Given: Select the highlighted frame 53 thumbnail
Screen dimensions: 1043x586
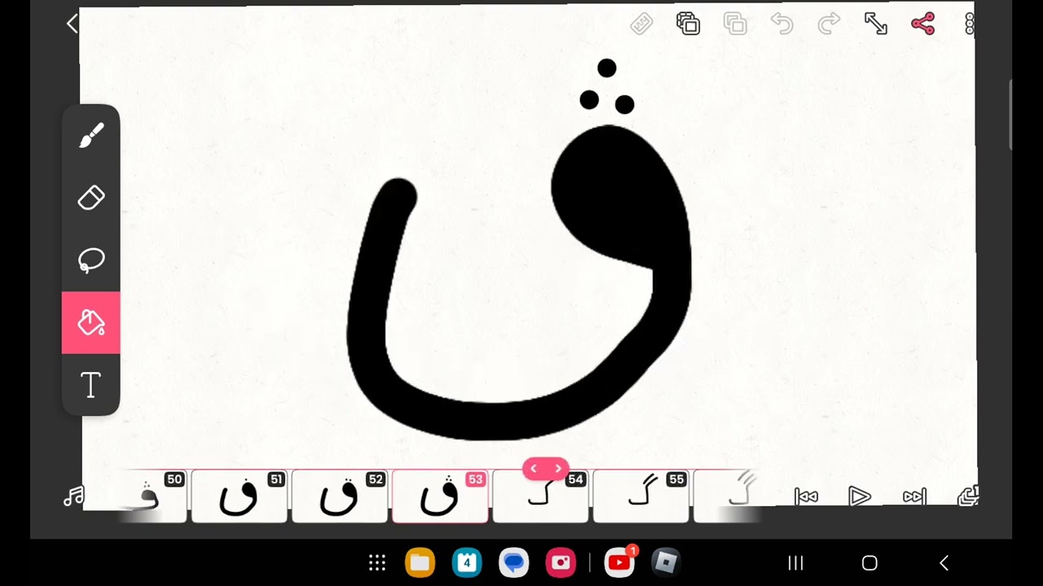Looking at the screenshot, I should point(440,496).
